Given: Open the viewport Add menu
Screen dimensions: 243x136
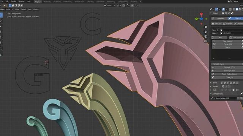Looking at the screenshot, I should pos(30,9).
